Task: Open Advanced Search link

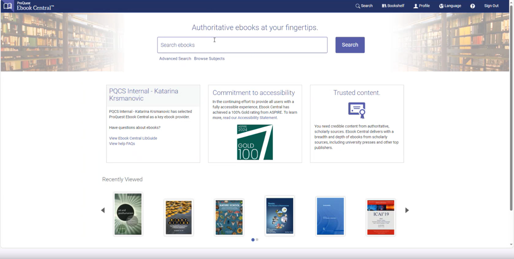Action: click(175, 59)
